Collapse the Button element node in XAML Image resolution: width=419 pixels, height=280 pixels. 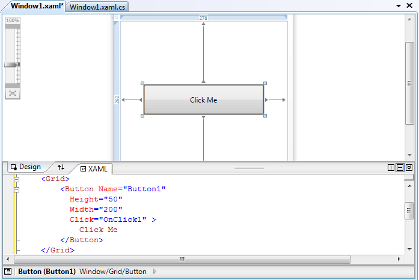(16, 189)
